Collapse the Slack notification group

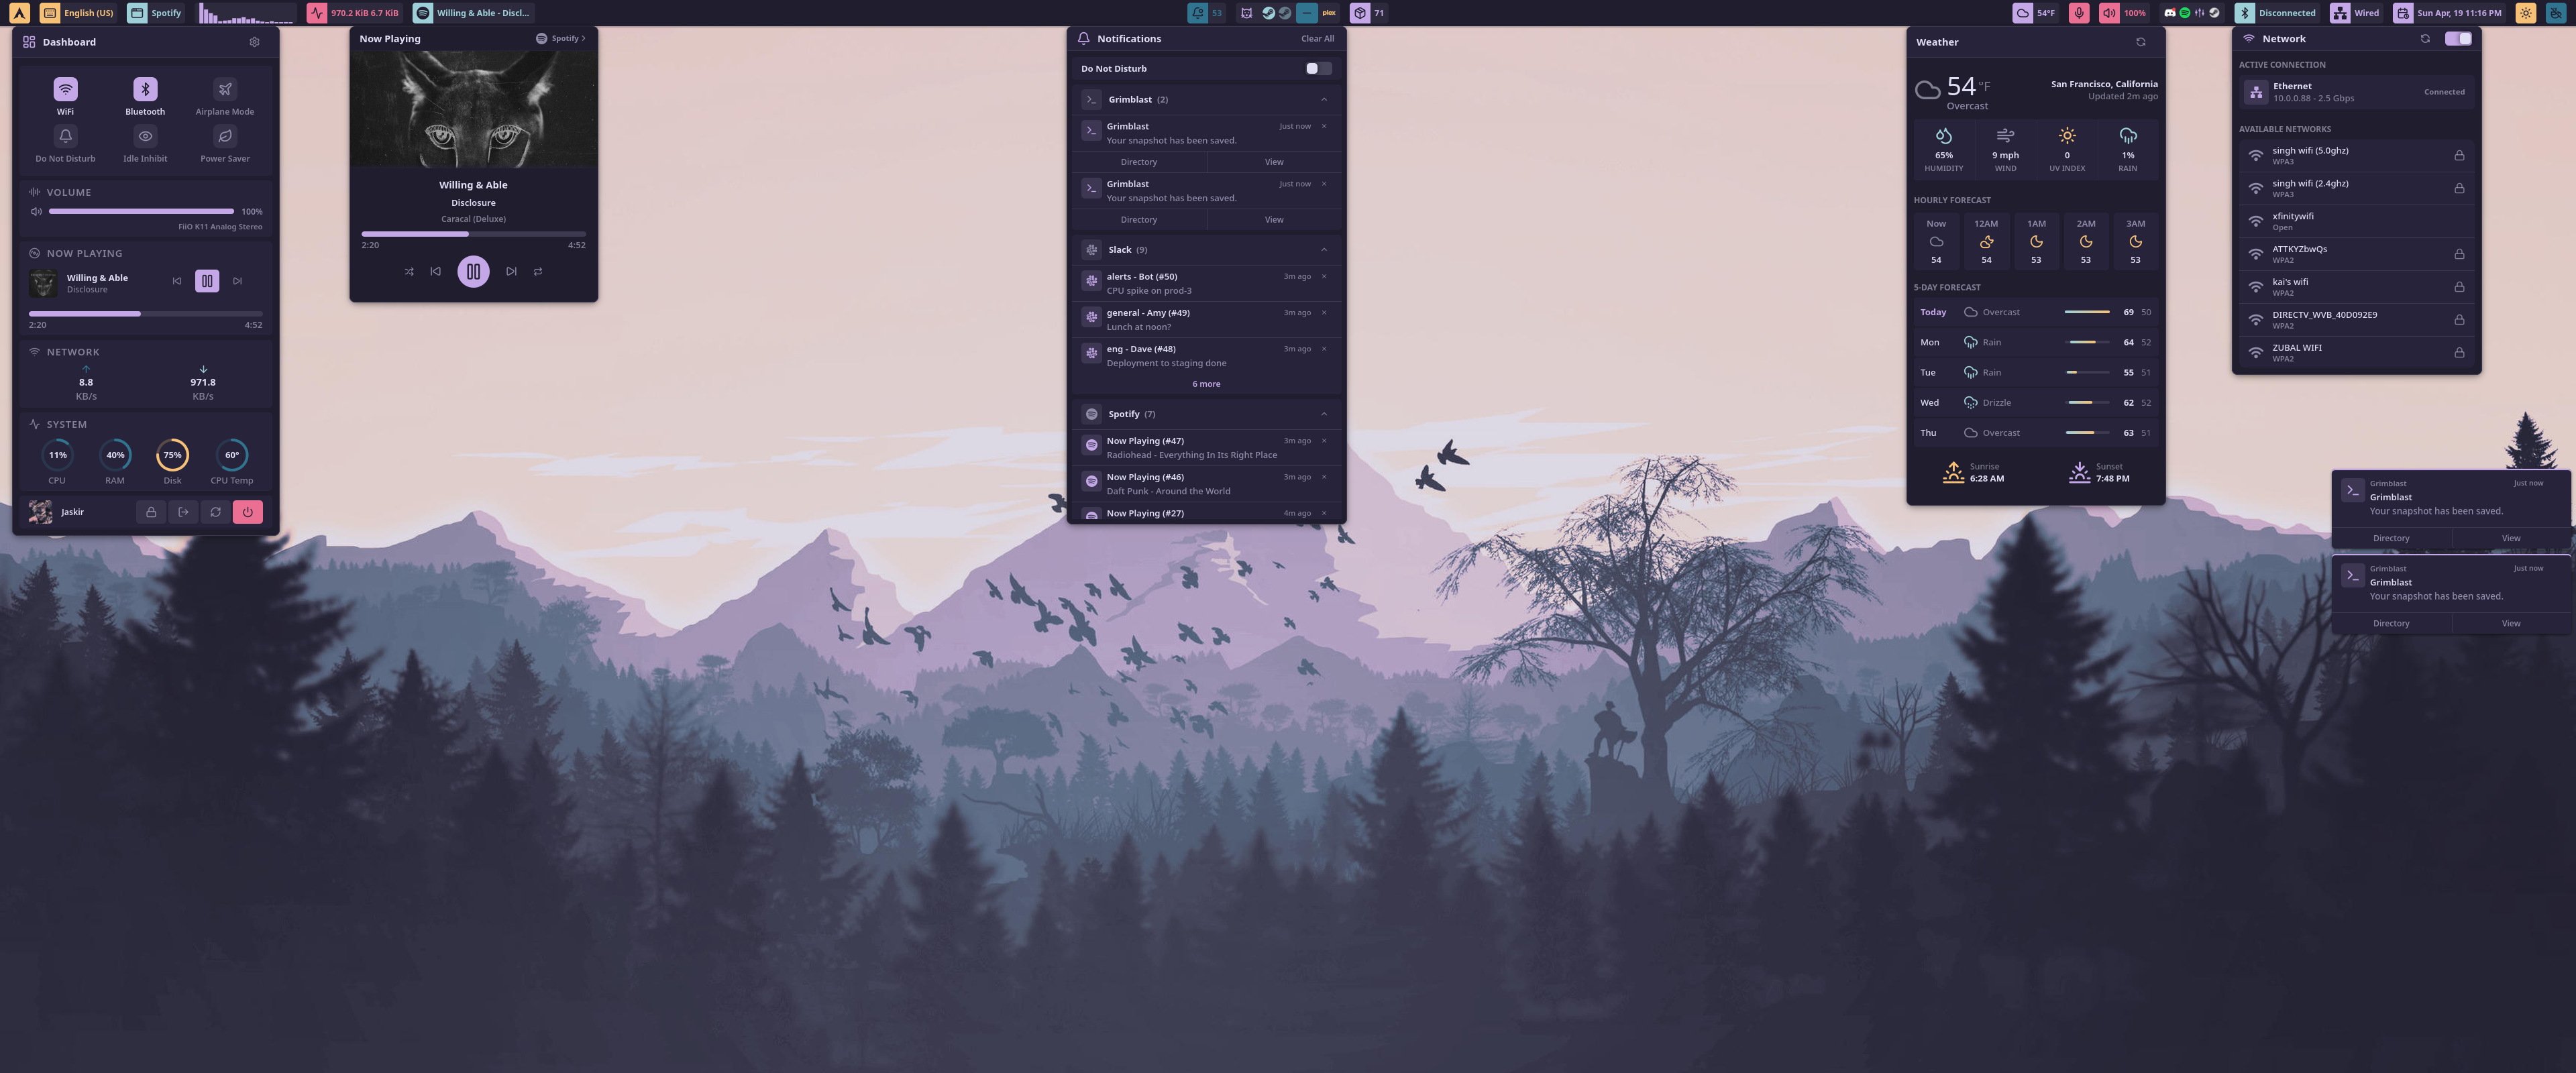(x=1323, y=250)
